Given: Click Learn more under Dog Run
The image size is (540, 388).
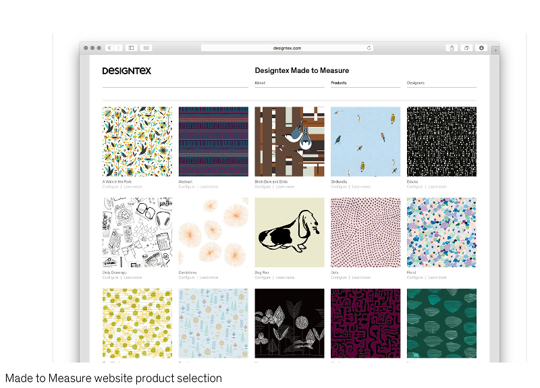Looking at the screenshot, I should click(285, 277).
